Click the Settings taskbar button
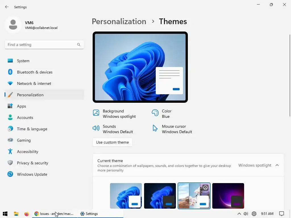 100,214
